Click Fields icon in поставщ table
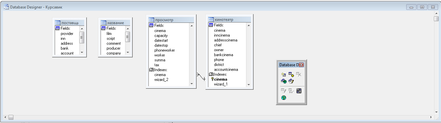 (x=57, y=28)
